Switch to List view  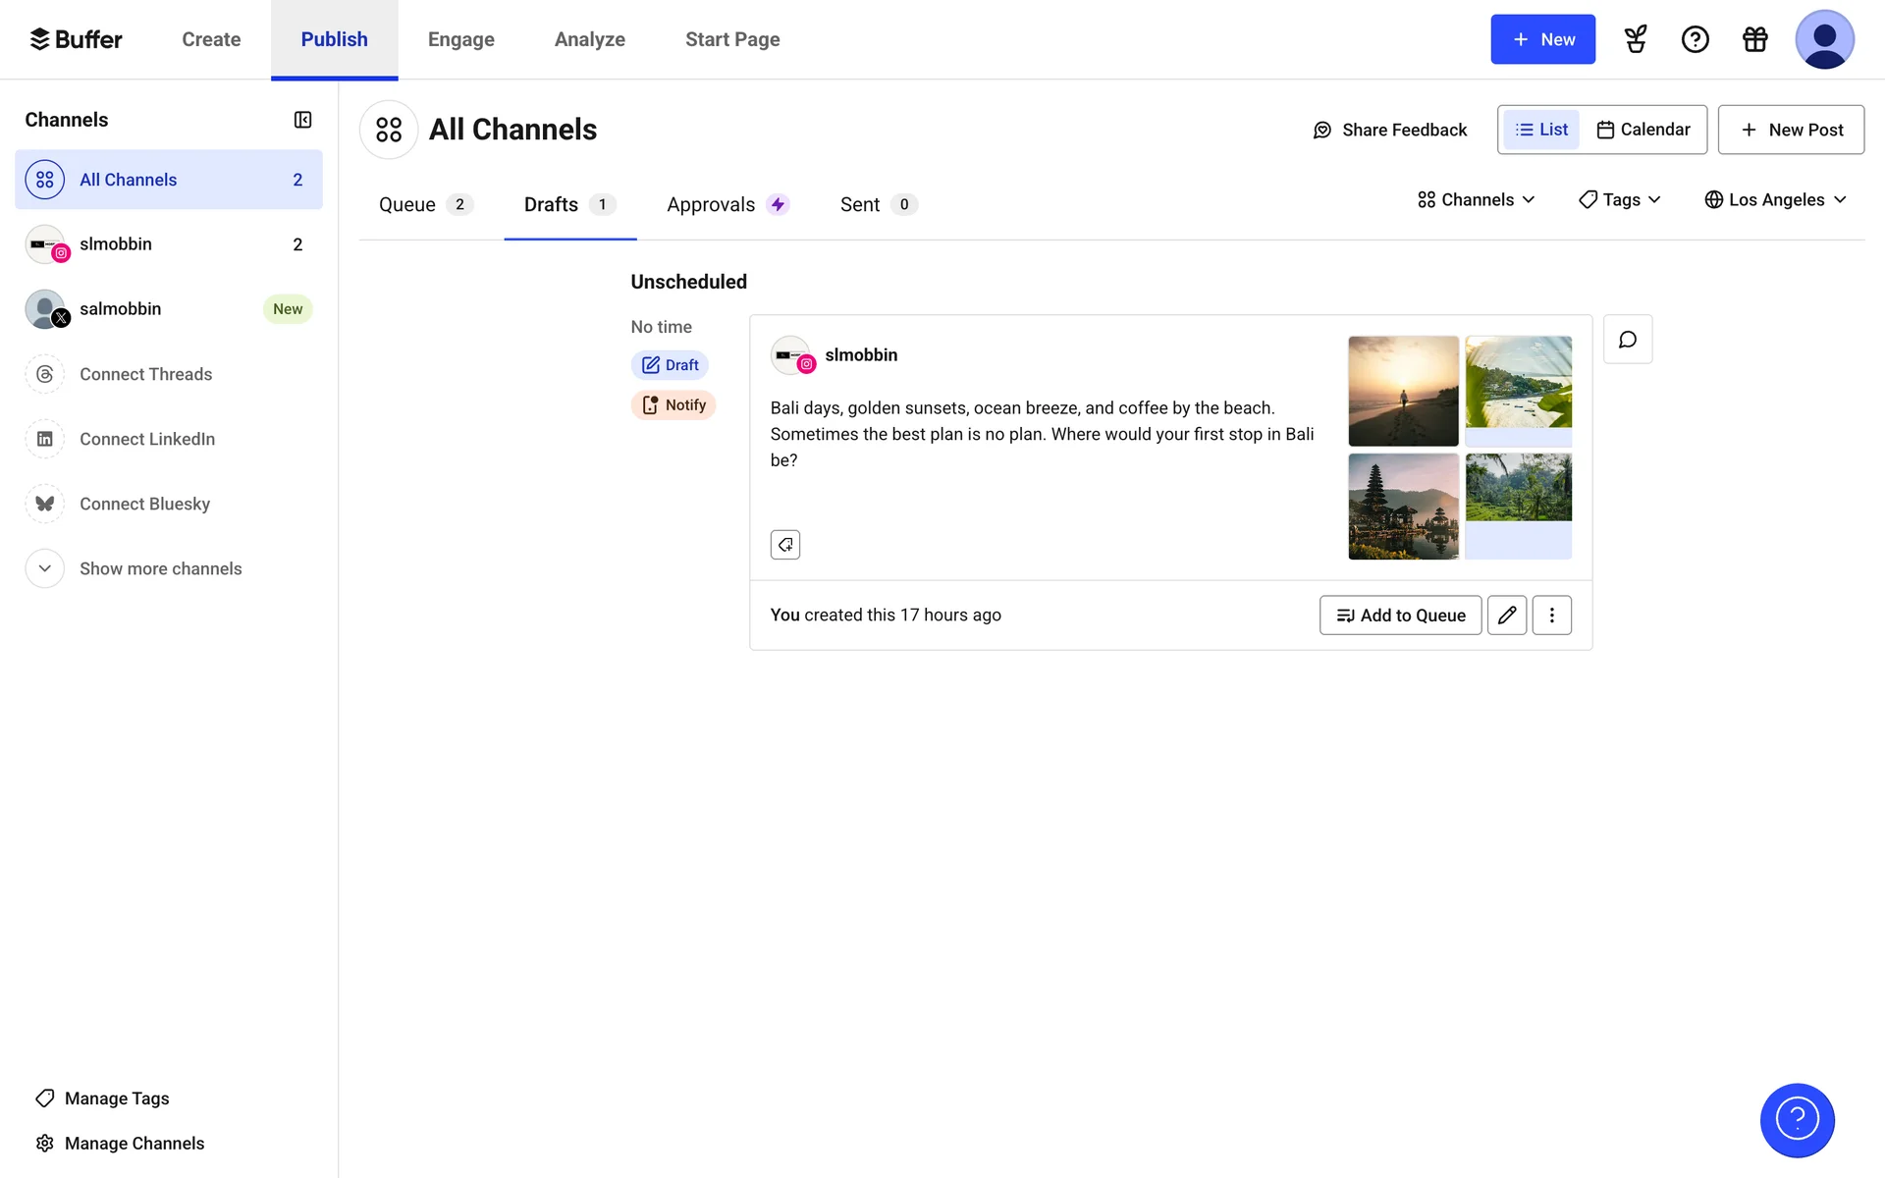coord(1541,130)
